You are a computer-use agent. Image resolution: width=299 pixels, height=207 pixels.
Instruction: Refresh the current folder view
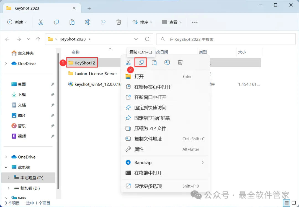[x=147, y=39]
